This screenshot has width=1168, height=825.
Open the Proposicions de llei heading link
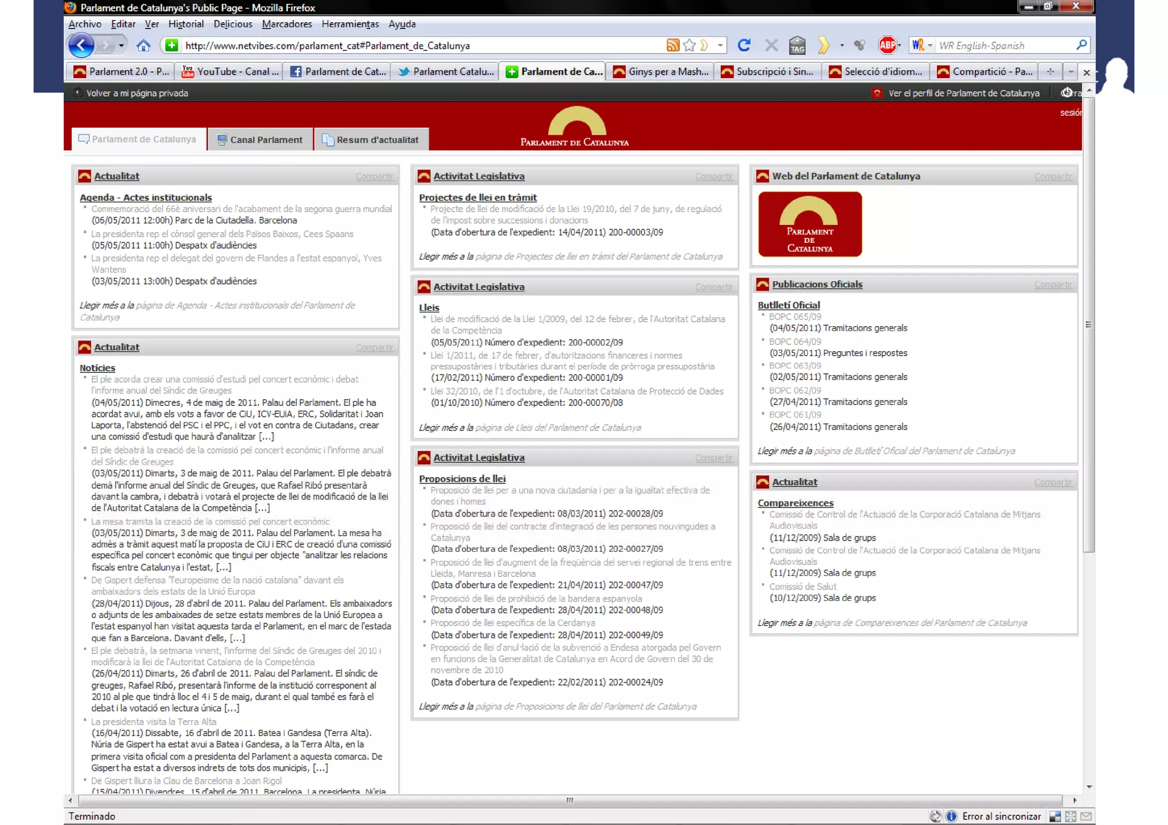(x=462, y=479)
